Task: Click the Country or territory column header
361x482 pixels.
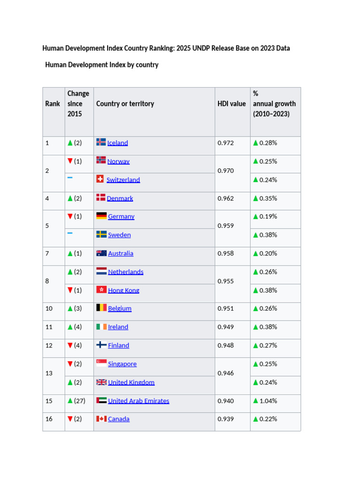Action: pyautogui.click(x=125, y=104)
